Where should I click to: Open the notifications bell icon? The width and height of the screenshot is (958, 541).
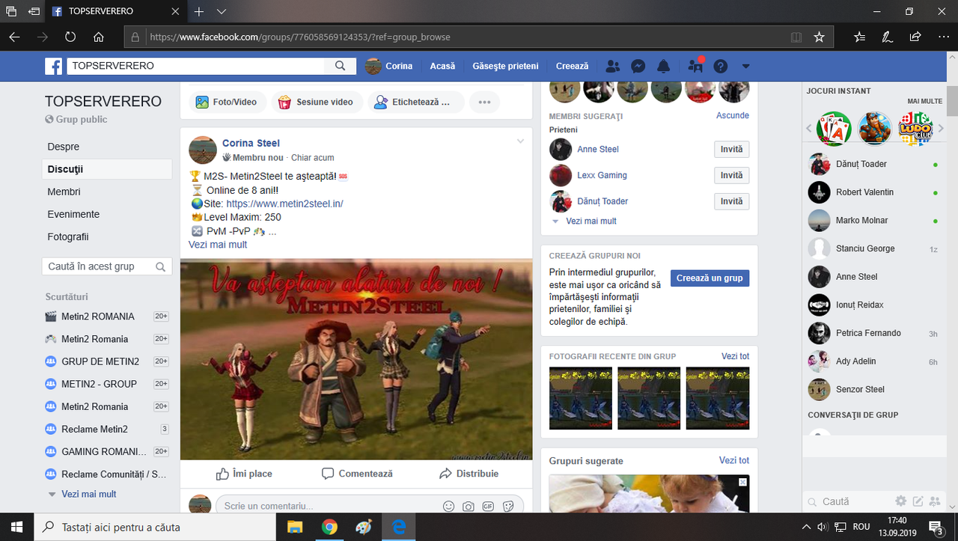click(x=664, y=66)
